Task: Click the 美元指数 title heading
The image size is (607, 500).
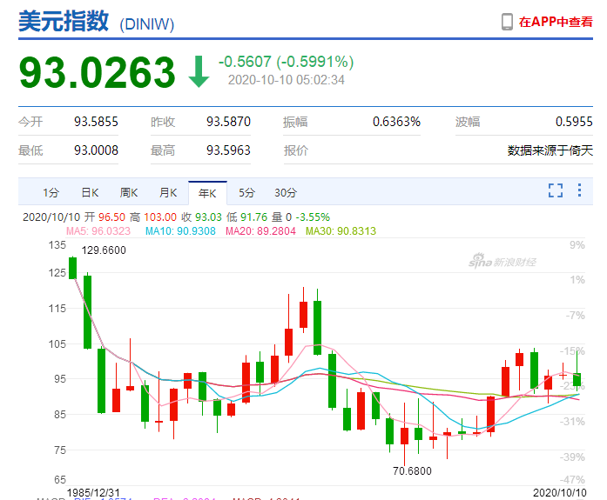Action: [x=64, y=23]
